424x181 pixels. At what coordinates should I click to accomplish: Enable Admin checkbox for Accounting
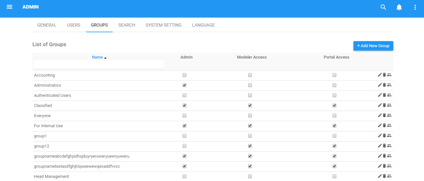pos(184,75)
